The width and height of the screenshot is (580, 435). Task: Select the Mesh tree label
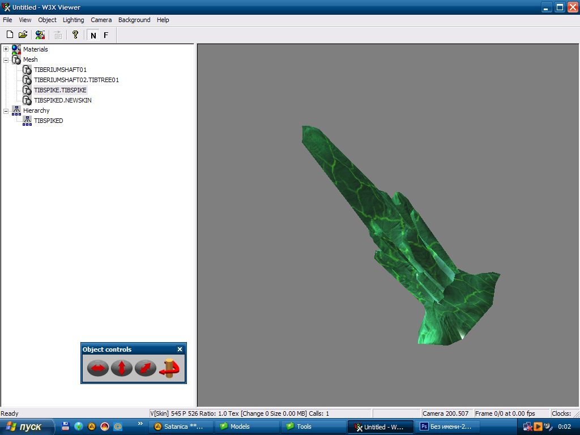(x=31, y=59)
